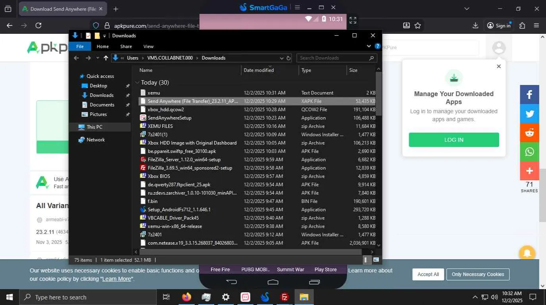
Task: Open SmartGaGa hamburger menu
Action: point(298,8)
